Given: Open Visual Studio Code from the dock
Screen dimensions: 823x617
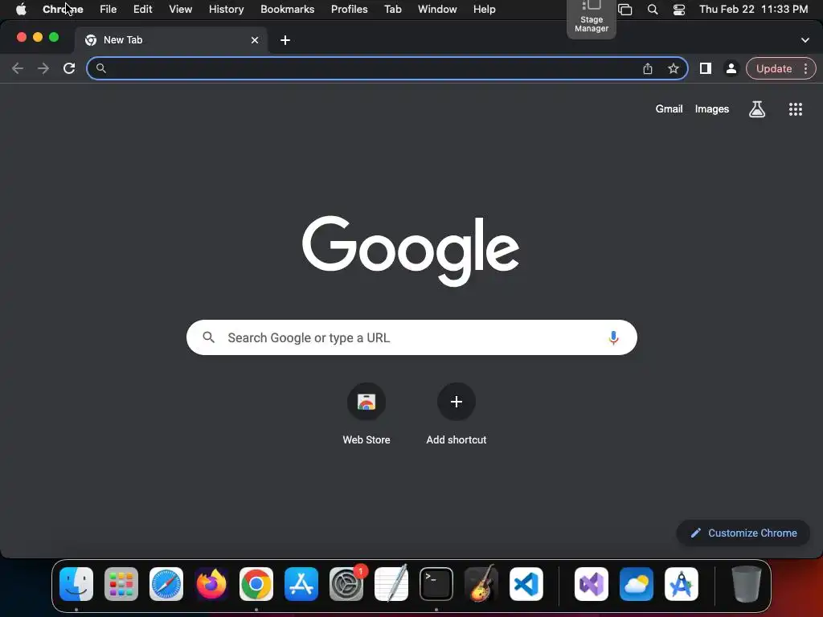Looking at the screenshot, I should pos(526,583).
